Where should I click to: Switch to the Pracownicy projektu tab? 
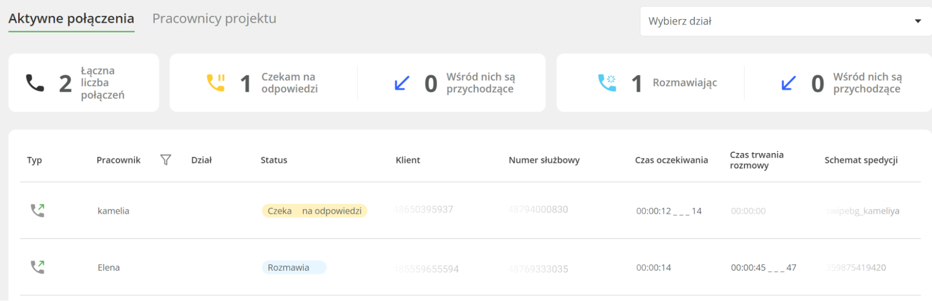[x=214, y=19]
